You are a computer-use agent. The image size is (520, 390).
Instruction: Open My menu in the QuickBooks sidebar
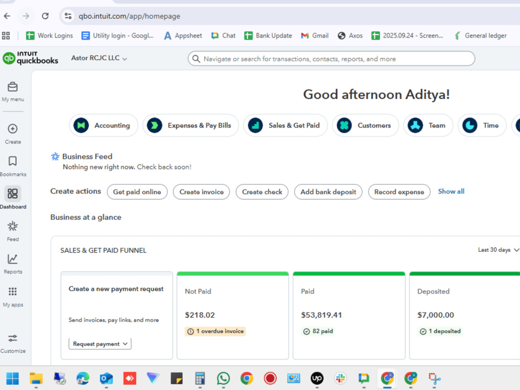(12, 92)
